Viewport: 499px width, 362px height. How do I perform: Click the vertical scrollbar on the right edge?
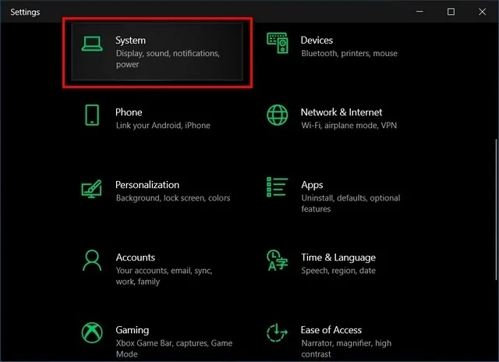pyautogui.click(x=496, y=210)
